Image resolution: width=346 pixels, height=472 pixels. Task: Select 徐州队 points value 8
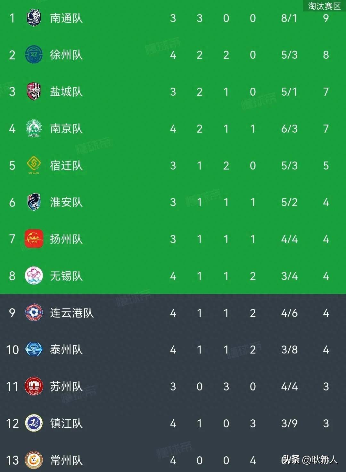tap(326, 55)
